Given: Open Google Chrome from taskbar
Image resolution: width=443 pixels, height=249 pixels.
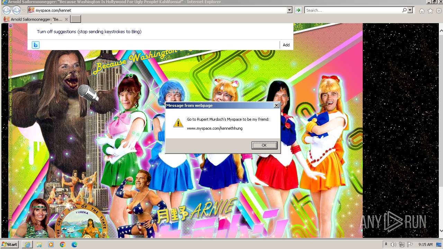Looking at the screenshot, I should pos(63,245).
